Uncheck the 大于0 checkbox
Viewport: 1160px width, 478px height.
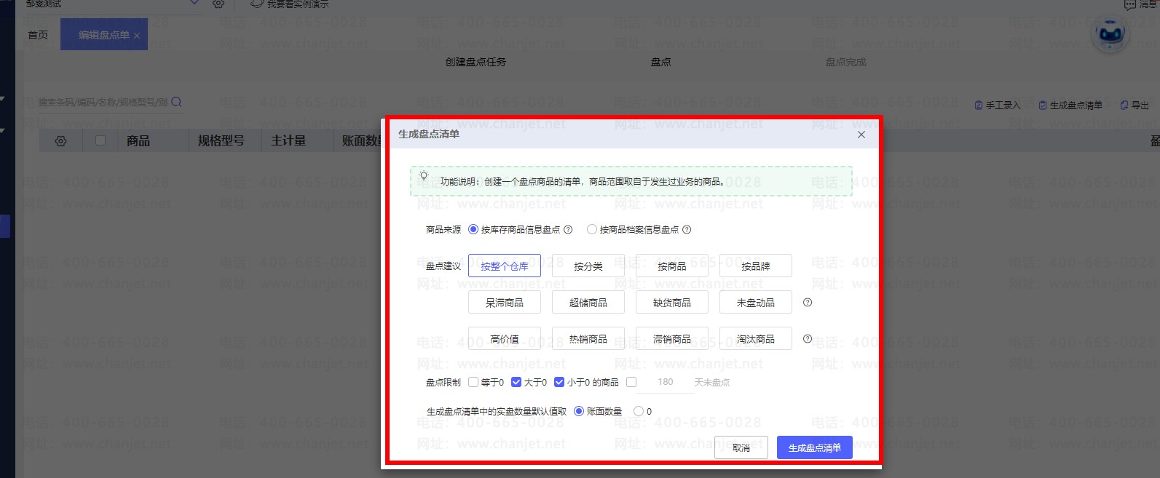(x=516, y=382)
